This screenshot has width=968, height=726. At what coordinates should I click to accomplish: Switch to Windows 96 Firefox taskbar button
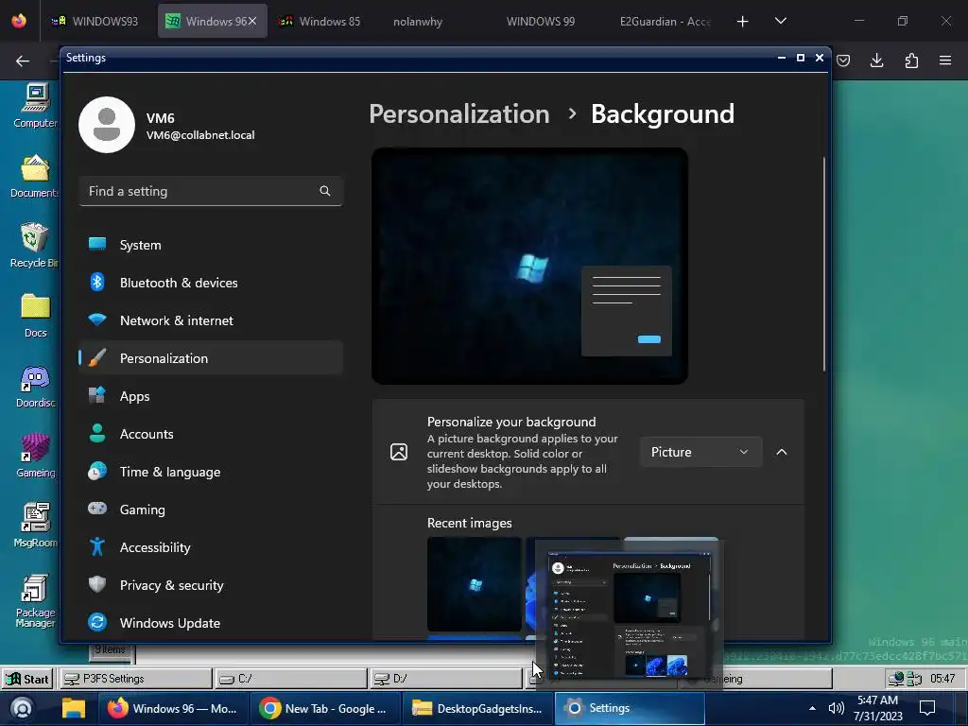(173, 708)
